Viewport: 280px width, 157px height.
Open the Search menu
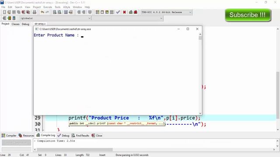(x=18, y=7)
